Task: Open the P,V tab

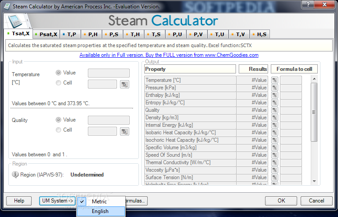Action: 196,34
